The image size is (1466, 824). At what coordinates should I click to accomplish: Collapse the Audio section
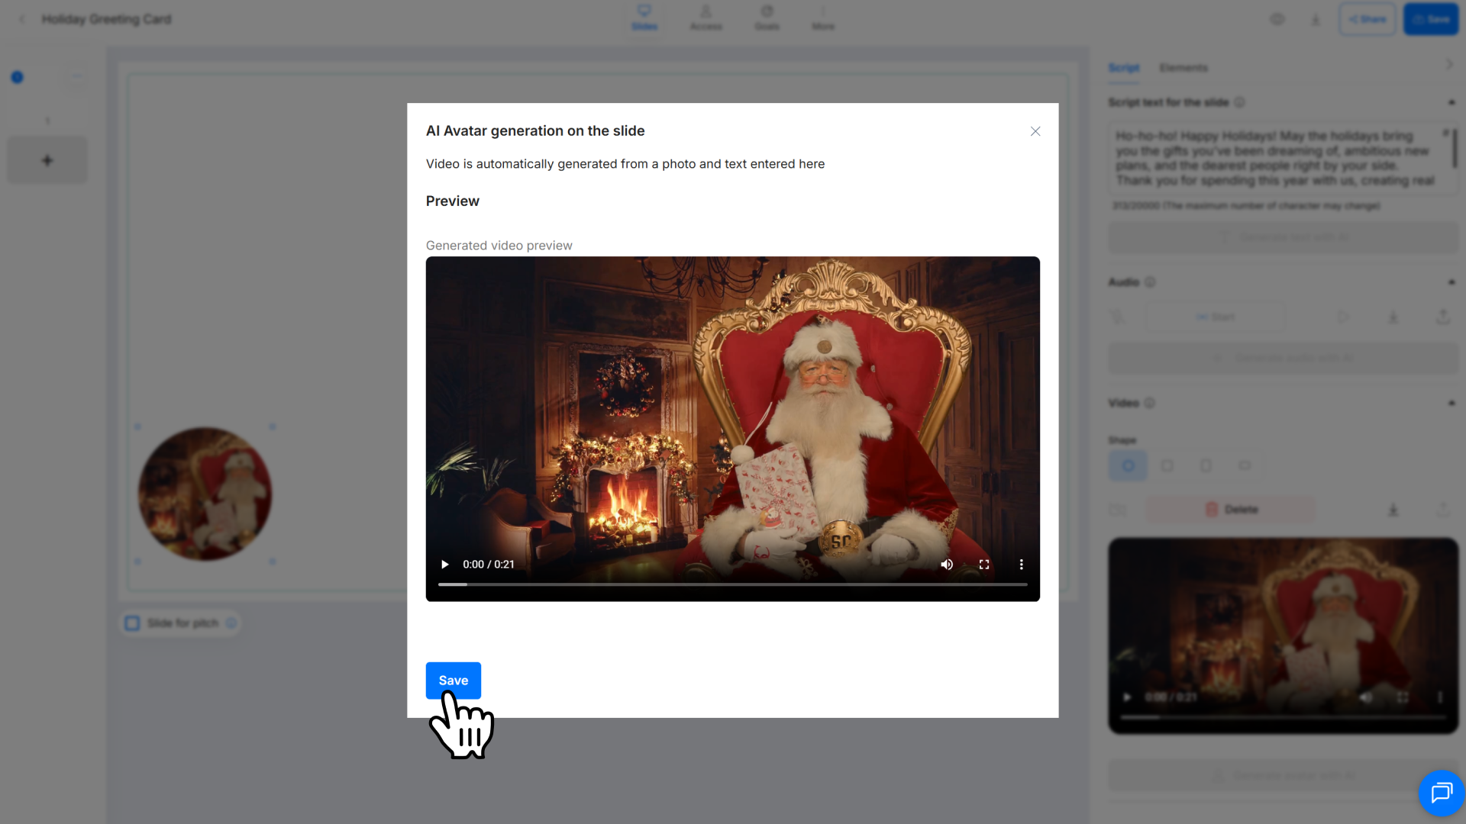1451,282
